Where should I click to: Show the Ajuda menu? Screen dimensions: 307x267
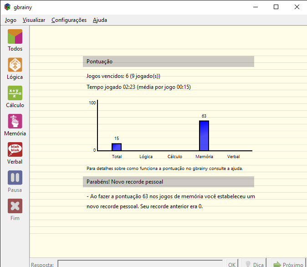click(x=100, y=20)
